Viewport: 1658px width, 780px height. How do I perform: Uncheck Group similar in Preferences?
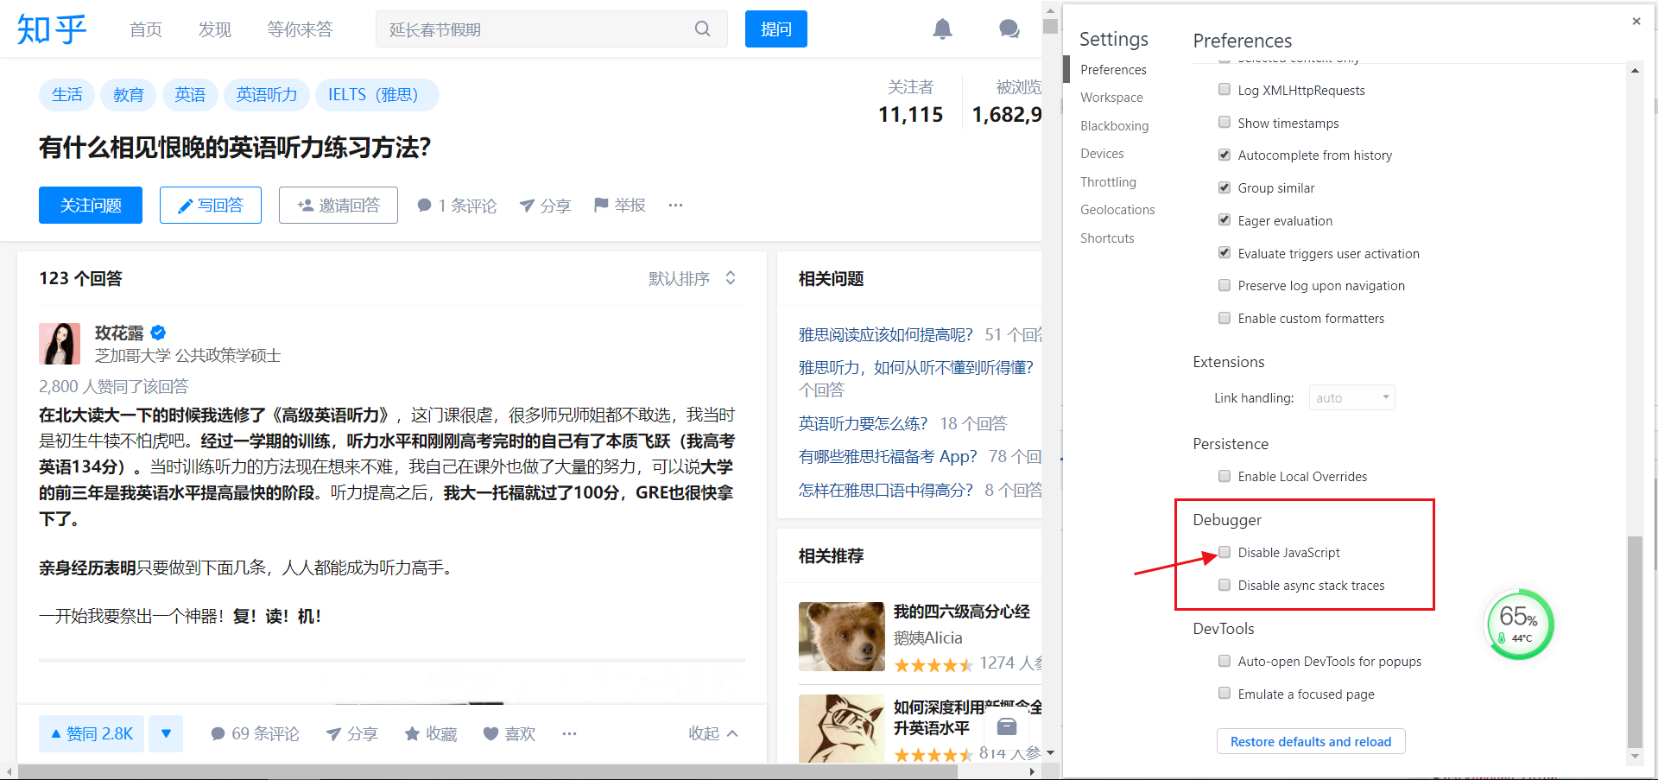coord(1224,187)
